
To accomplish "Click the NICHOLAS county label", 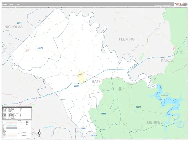I will click(x=14, y=27).
